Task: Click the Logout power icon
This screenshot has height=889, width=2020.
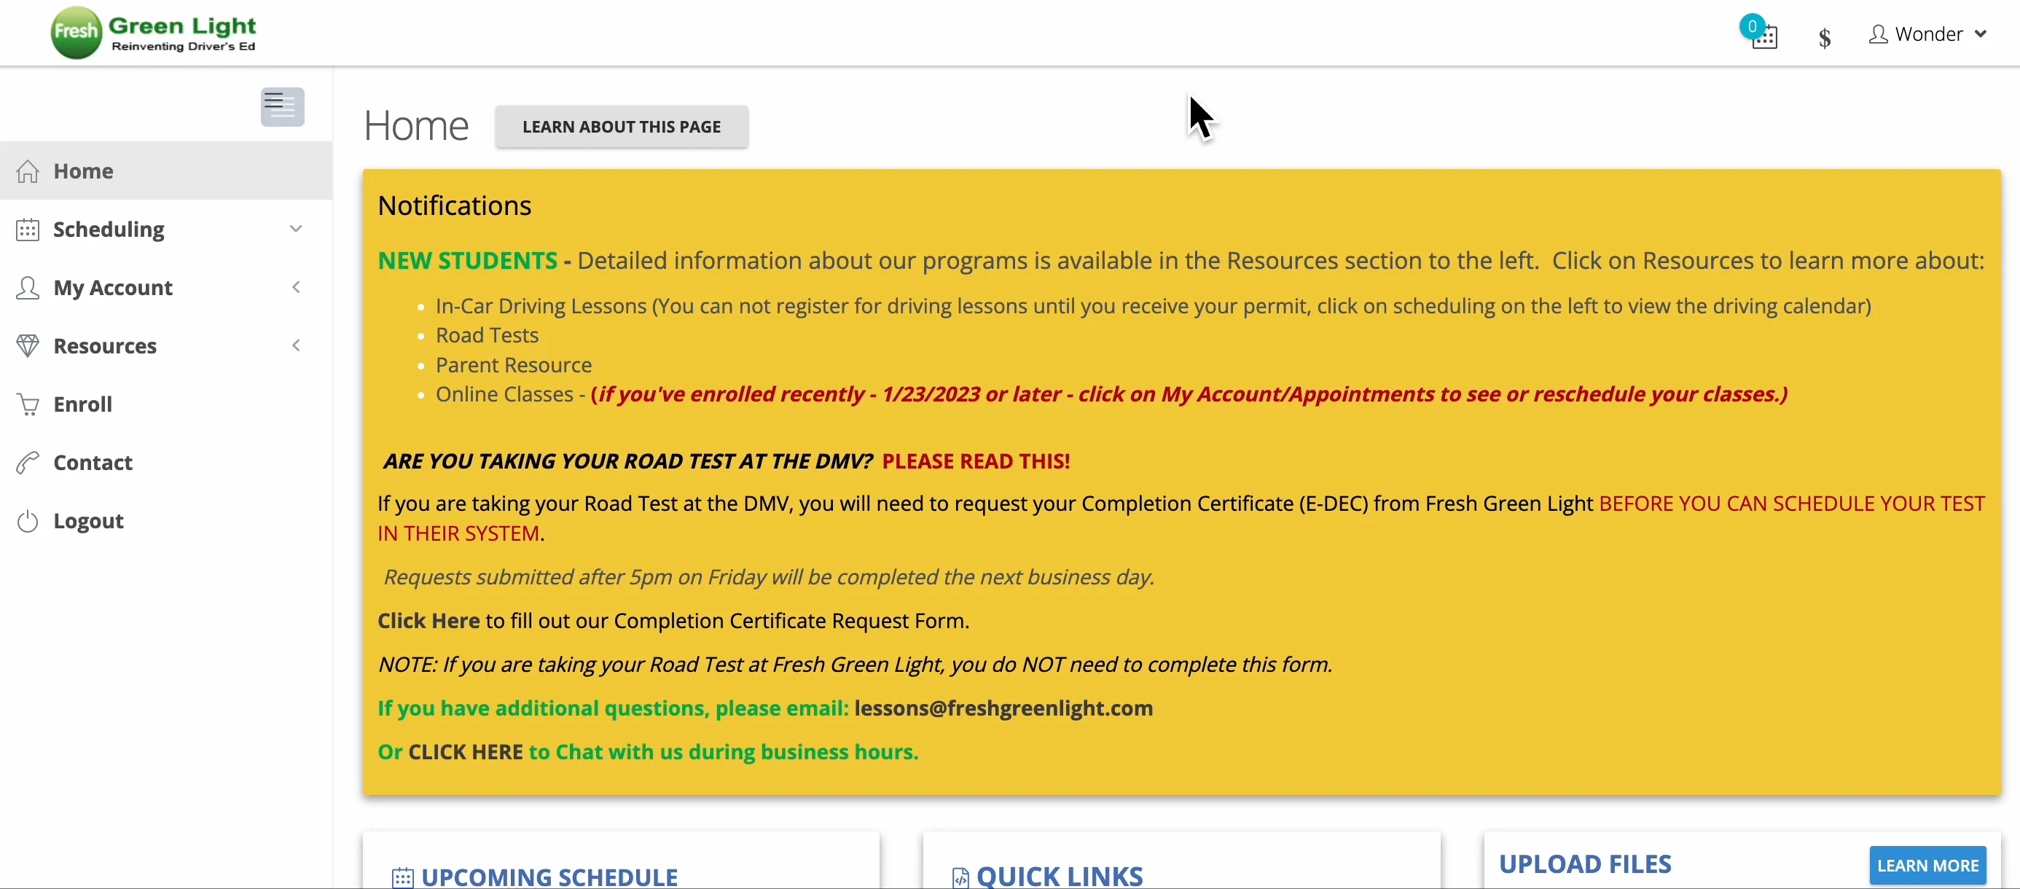Action: [x=28, y=521]
